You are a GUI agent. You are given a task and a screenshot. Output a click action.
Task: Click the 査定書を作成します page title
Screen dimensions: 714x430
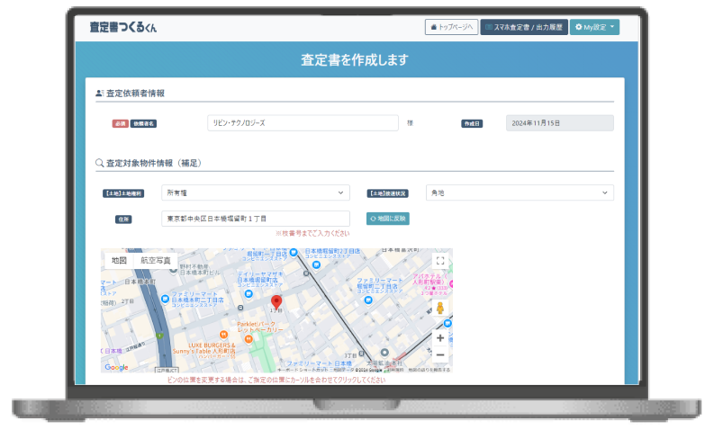pyautogui.click(x=355, y=59)
